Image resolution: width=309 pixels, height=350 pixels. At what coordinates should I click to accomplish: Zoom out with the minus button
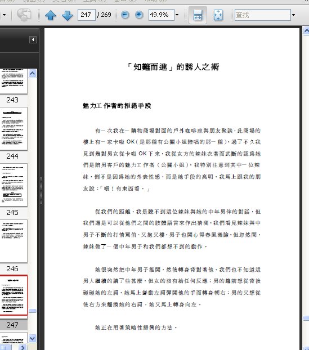coord(125,15)
